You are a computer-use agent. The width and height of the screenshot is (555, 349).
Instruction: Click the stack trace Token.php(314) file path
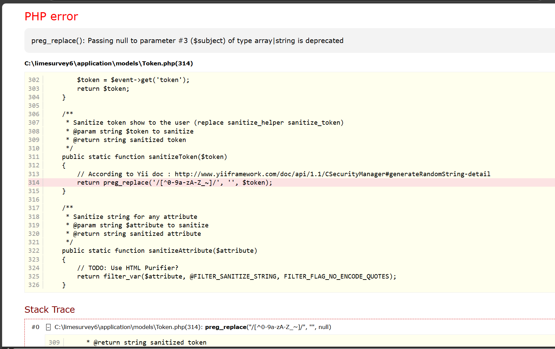pyautogui.click(x=128, y=327)
